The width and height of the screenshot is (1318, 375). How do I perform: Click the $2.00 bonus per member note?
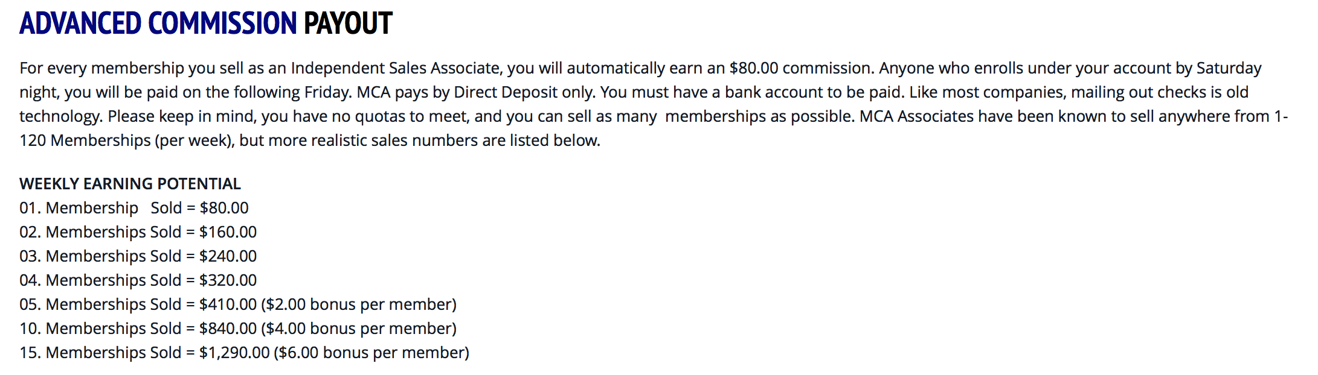coord(359,304)
